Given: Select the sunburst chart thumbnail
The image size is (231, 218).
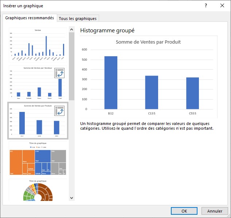Looking at the screenshot, I should pyautogui.click(x=38, y=191).
